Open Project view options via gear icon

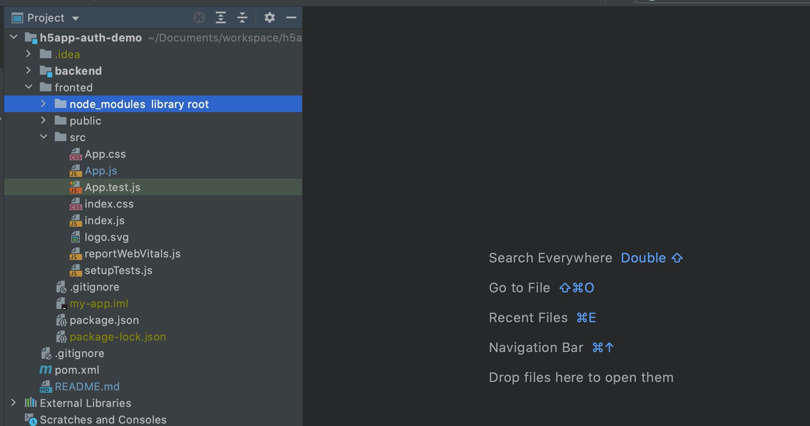269,17
